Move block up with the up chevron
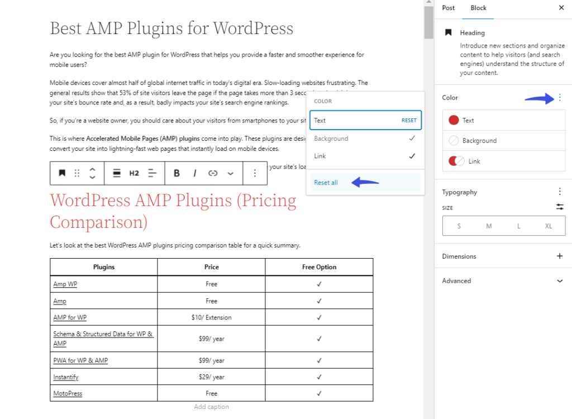This screenshot has height=419, width=572. (93, 170)
